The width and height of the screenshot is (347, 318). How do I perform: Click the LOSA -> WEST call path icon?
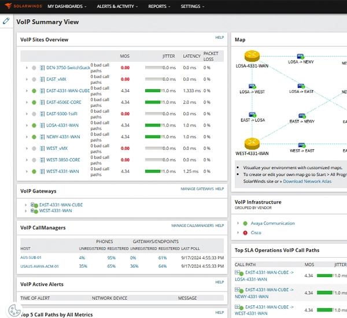252,86
